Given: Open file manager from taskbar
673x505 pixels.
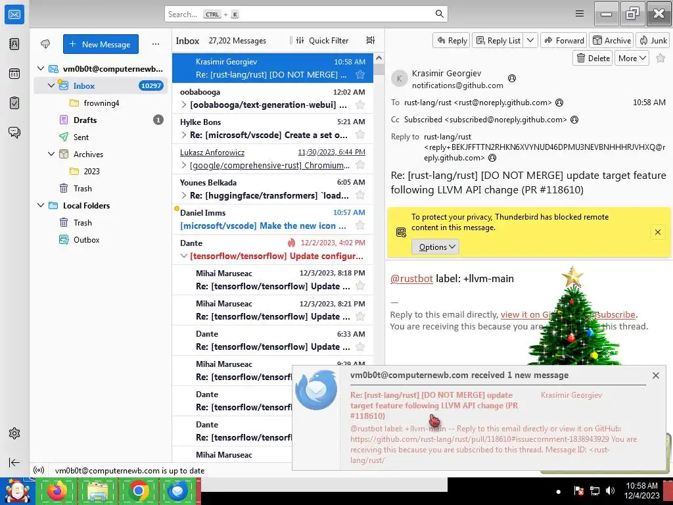Looking at the screenshot, I should (97, 491).
